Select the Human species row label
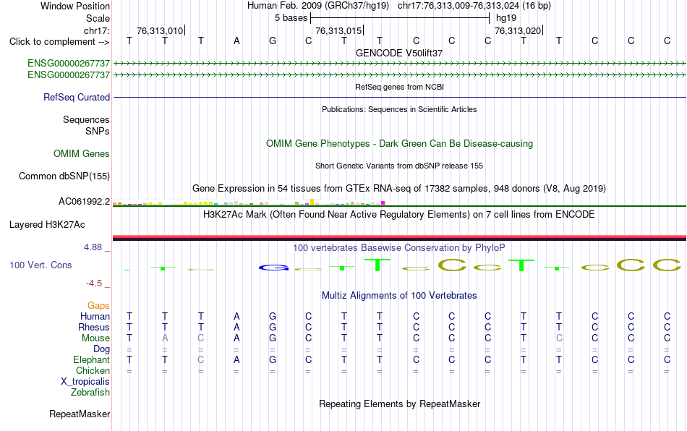Screen dimensions: 687x431 point(95,316)
